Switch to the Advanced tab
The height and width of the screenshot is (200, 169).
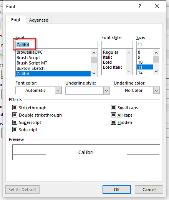point(39,20)
